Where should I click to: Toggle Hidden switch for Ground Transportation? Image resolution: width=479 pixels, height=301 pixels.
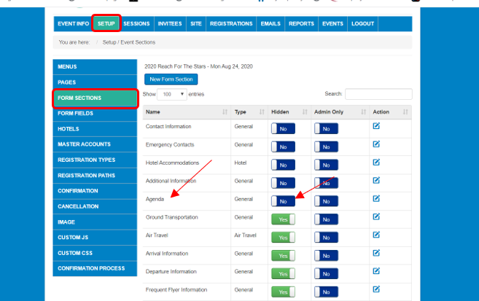tap(283, 219)
